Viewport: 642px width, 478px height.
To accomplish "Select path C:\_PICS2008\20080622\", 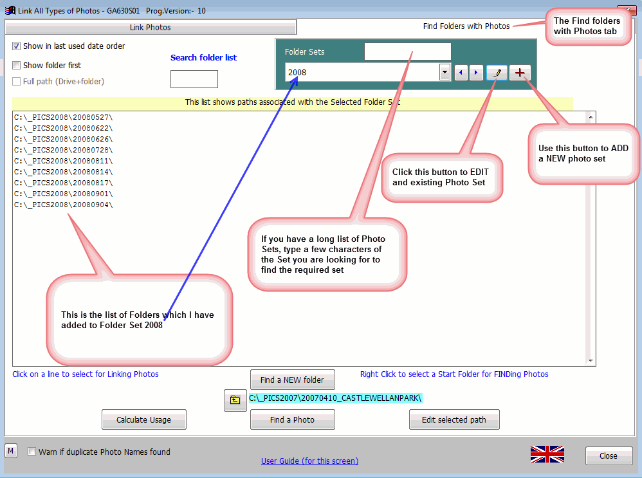I will coord(64,128).
